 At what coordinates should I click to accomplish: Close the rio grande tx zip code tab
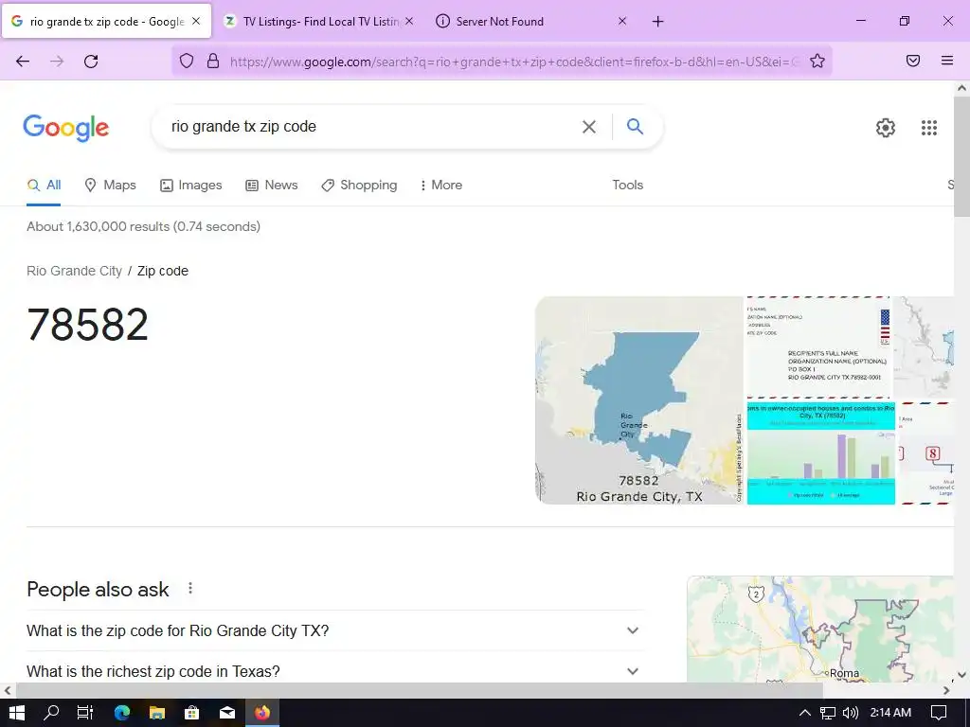[196, 21]
